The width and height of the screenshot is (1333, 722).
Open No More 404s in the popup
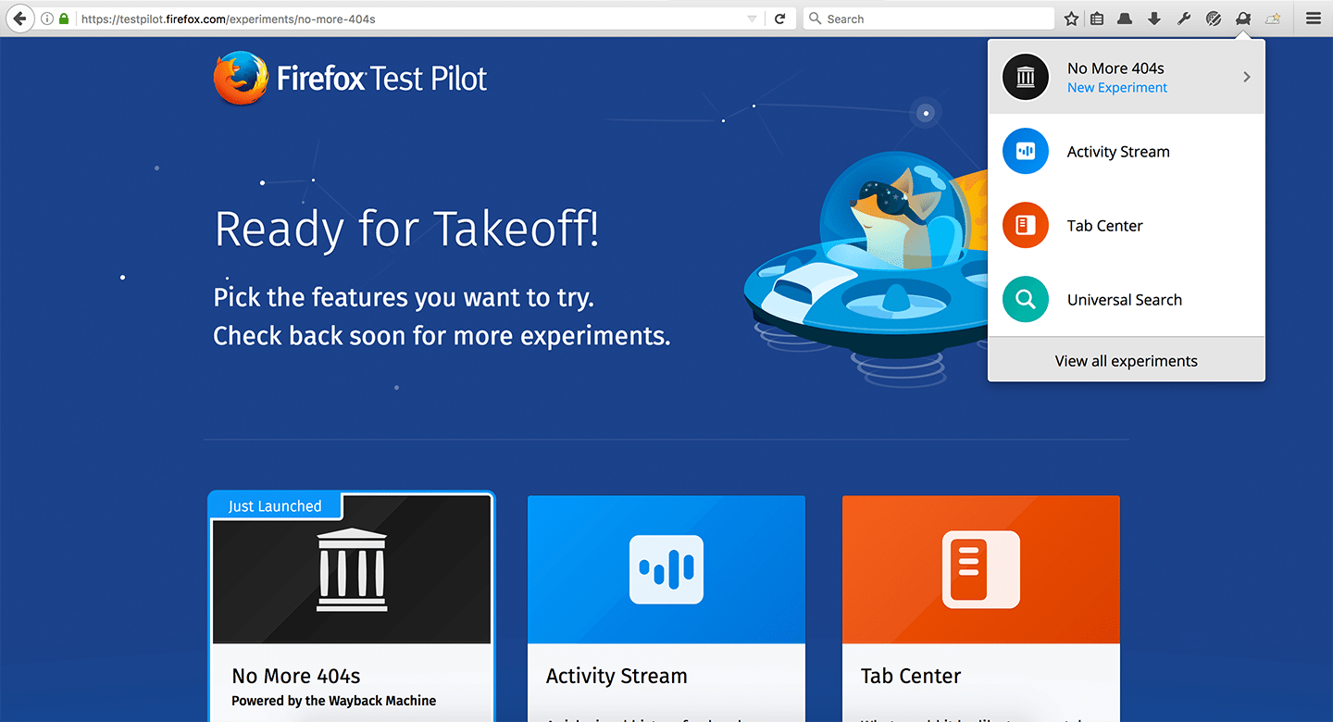pyautogui.click(x=1127, y=77)
